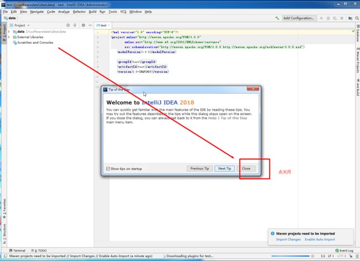Image resolution: width=360 pixels, height=261 pixels.
Task: Open the Maven Projects tool window stripe
Action: pos(358,60)
